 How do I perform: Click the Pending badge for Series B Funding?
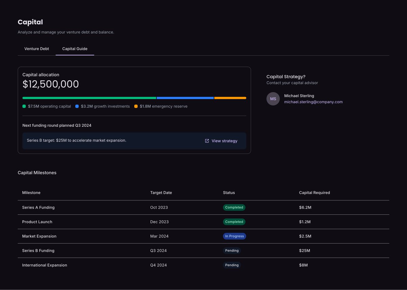point(232,251)
